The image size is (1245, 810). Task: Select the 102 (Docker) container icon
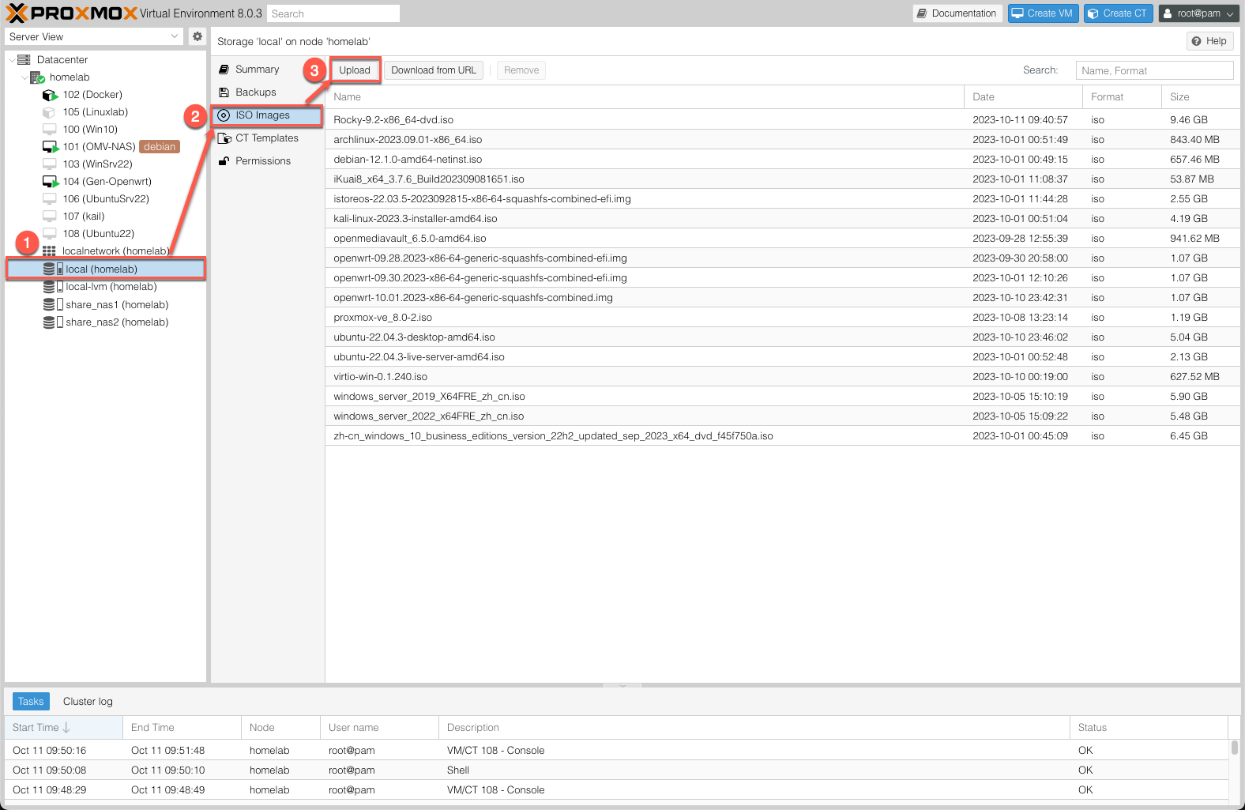pyautogui.click(x=50, y=95)
